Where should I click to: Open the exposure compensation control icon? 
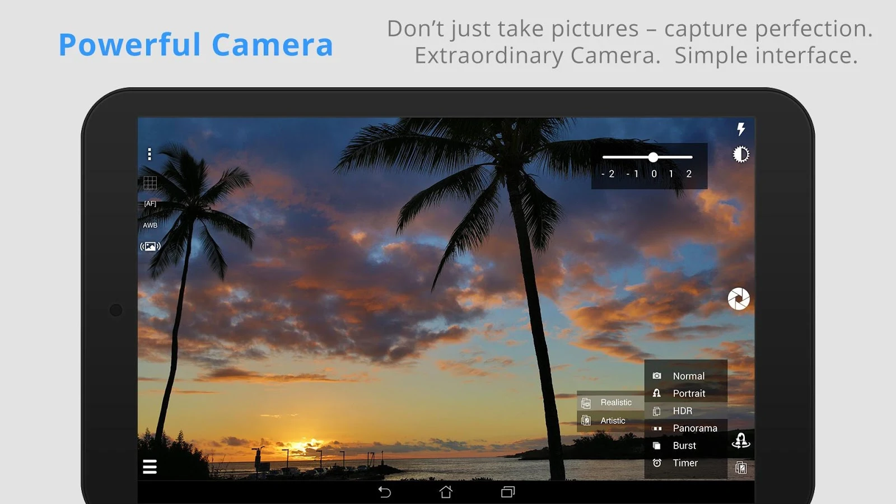coord(741,154)
